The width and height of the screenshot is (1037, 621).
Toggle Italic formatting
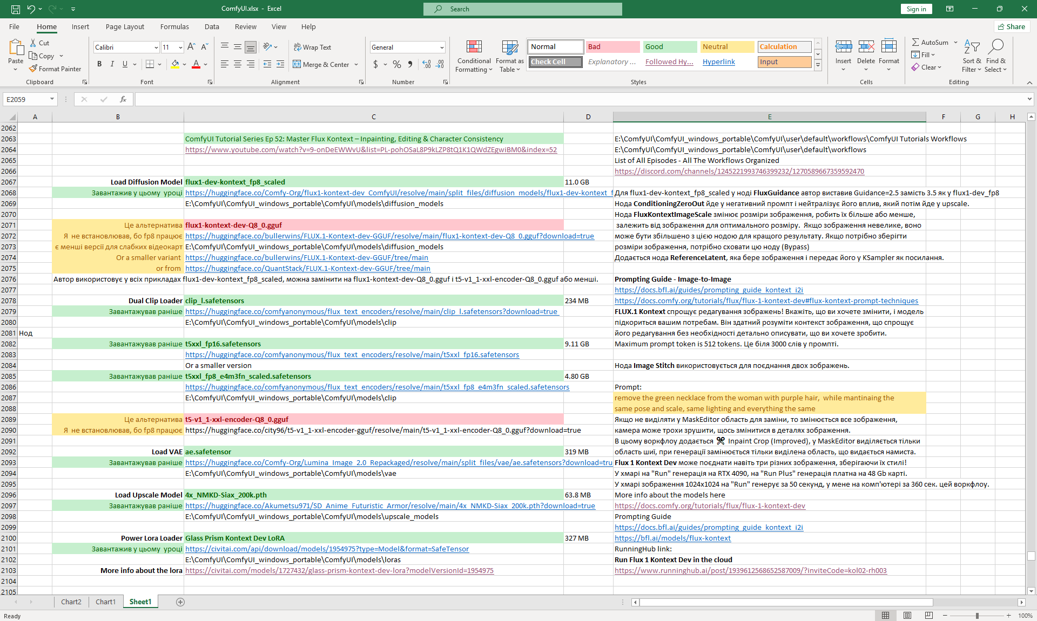coord(112,64)
